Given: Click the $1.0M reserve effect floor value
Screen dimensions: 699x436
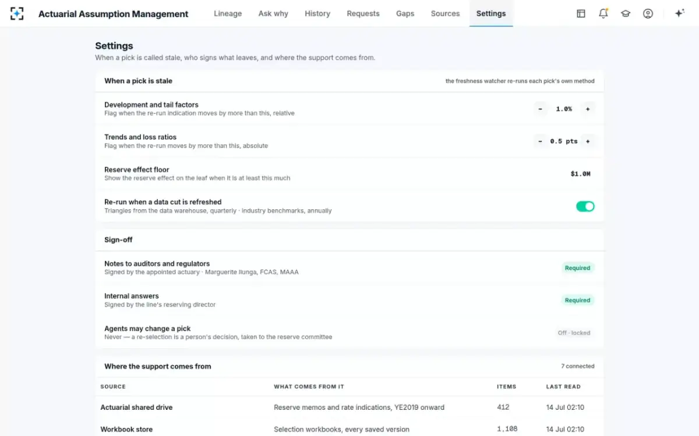Looking at the screenshot, I should coord(581,174).
